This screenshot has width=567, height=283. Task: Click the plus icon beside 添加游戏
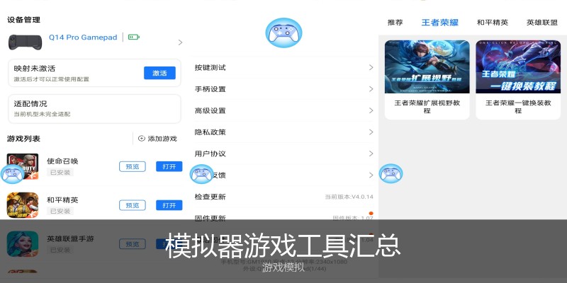click(x=142, y=139)
